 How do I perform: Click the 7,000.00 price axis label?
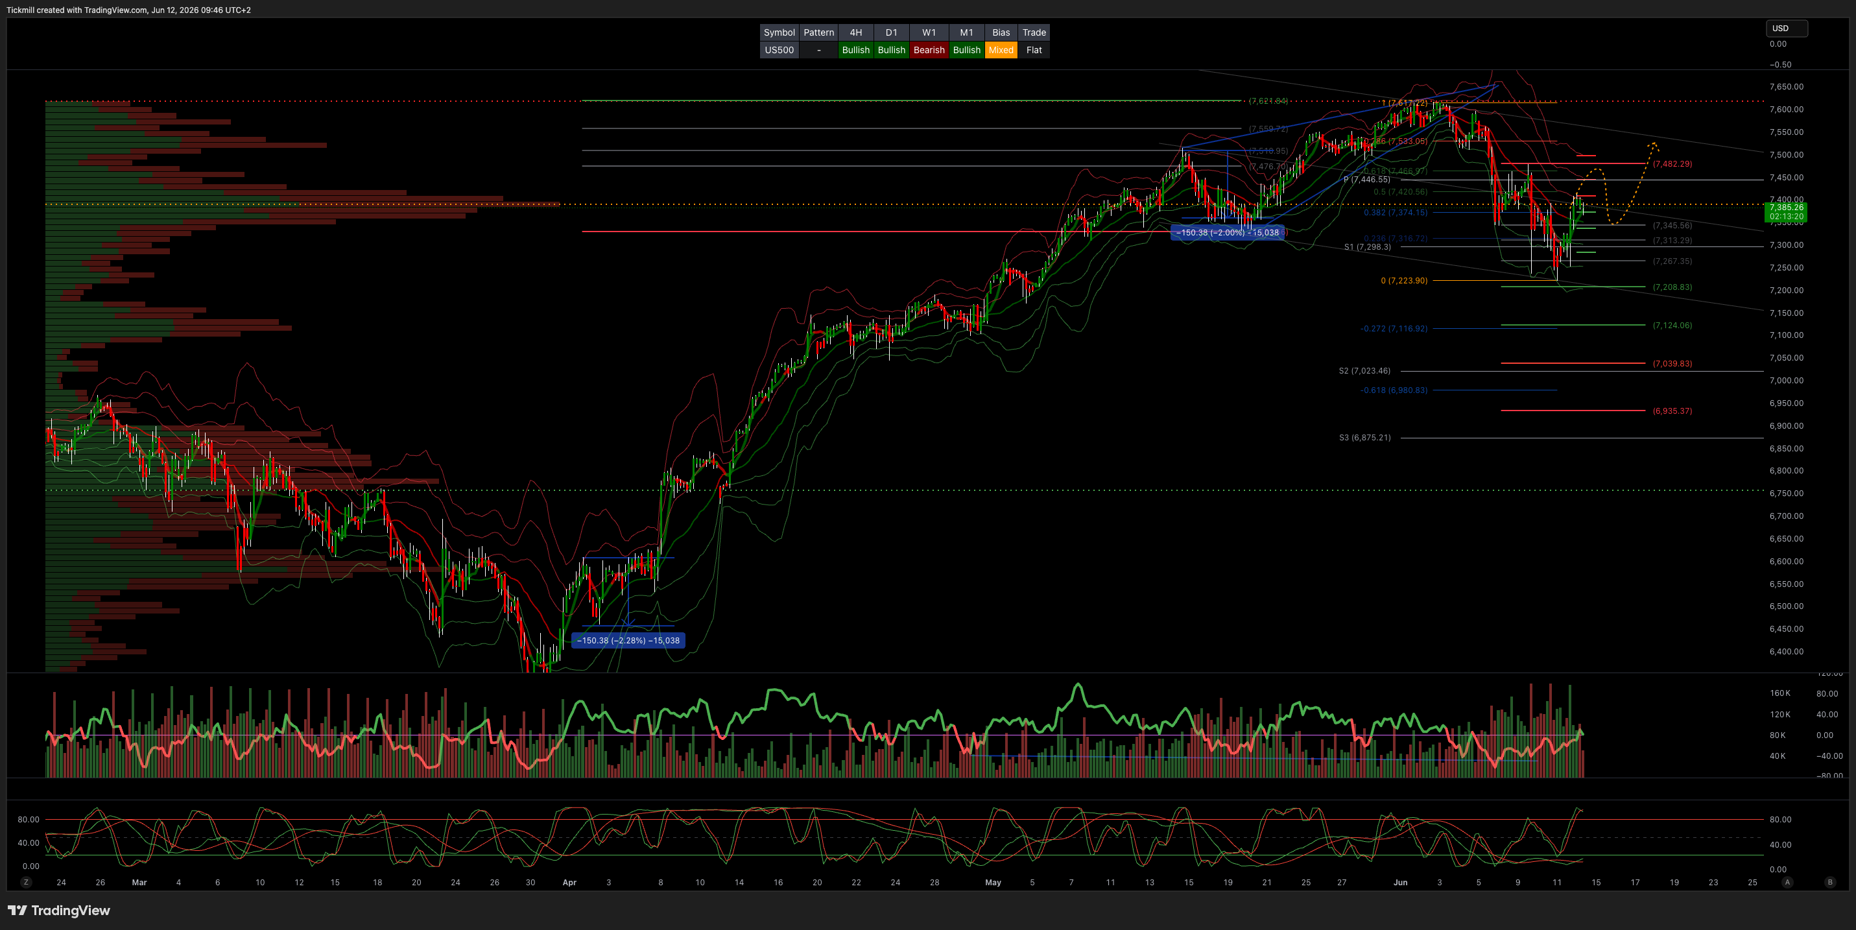click(x=1786, y=380)
